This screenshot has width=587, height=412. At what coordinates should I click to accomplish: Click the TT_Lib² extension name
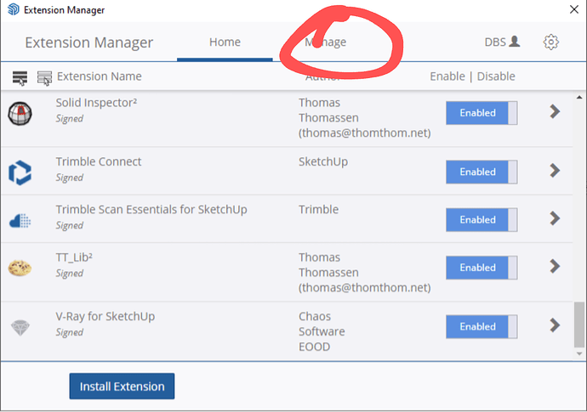[74, 257]
